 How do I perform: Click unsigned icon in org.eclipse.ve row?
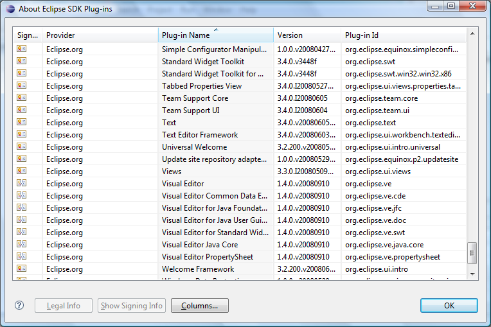coord(22,183)
